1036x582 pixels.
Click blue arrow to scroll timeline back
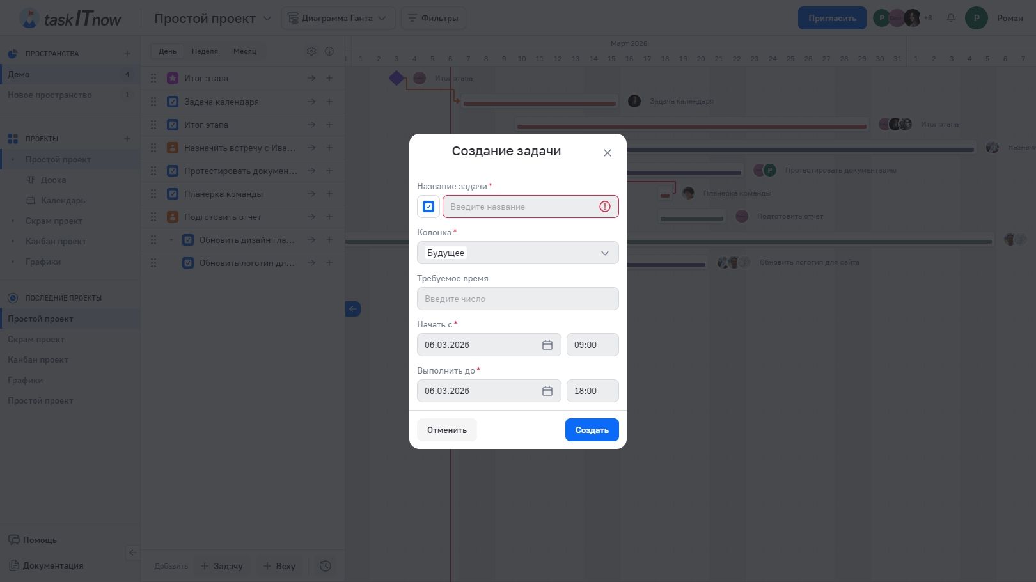pyautogui.click(x=353, y=309)
